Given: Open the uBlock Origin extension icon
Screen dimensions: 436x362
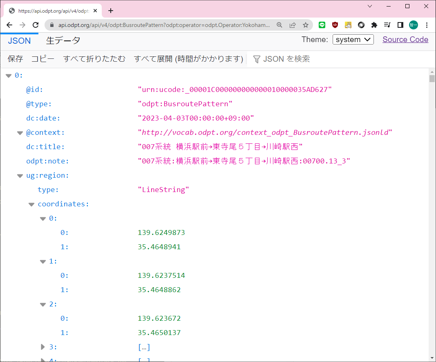Looking at the screenshot, I should (x=335, y=25).
